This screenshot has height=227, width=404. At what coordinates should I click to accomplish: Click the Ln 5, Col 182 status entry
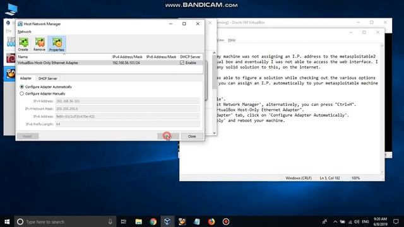[330, 178]
